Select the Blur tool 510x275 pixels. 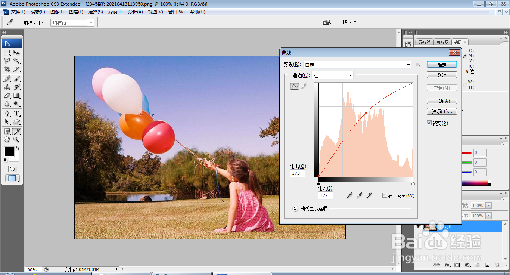[x=7, y=103]
